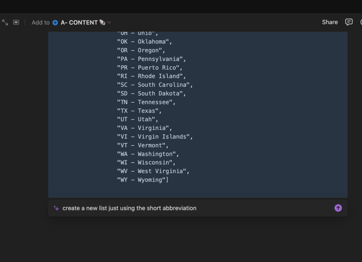Click the Add to label
This screenshot has height=262, width=362.
pos(41,22)
